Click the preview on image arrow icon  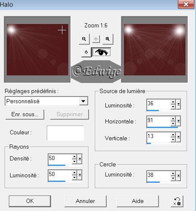86,52
